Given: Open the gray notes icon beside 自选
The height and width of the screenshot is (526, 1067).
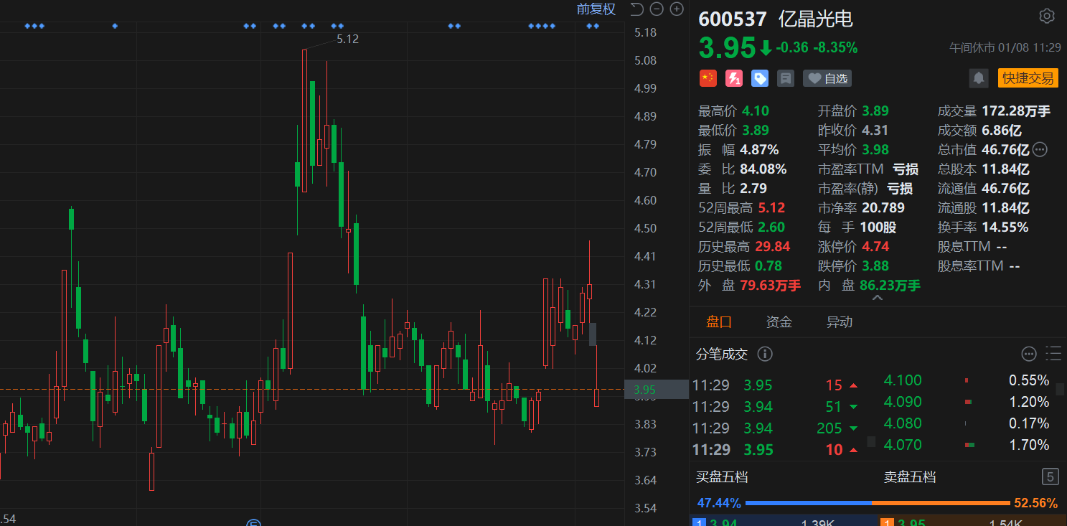Looking at the screenshot, I should pyautogui.click(x=786, y=78).
